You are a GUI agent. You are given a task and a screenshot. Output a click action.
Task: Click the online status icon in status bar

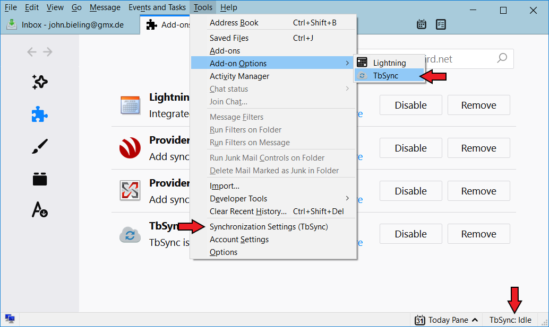[10, 319]
